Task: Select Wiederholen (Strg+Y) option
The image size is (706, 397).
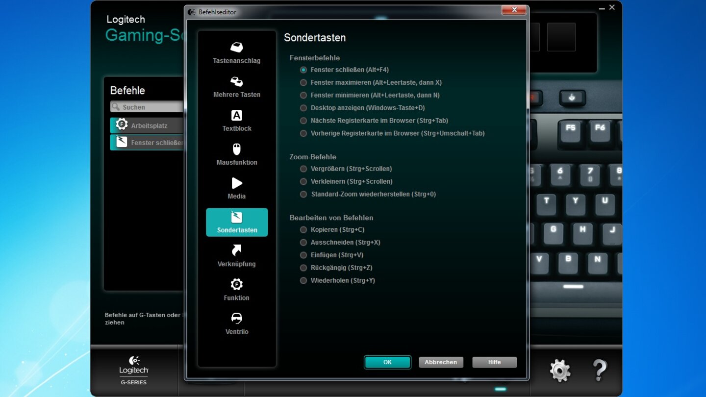Action: point(338,280)
